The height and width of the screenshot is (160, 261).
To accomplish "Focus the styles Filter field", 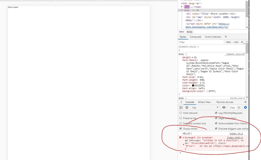I will coord(201,42).
